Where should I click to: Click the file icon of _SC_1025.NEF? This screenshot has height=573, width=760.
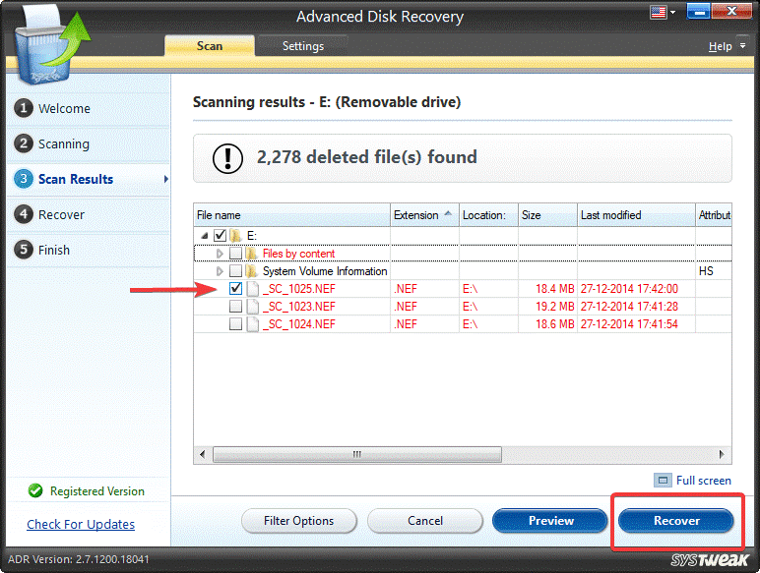(x=253, y=288)
